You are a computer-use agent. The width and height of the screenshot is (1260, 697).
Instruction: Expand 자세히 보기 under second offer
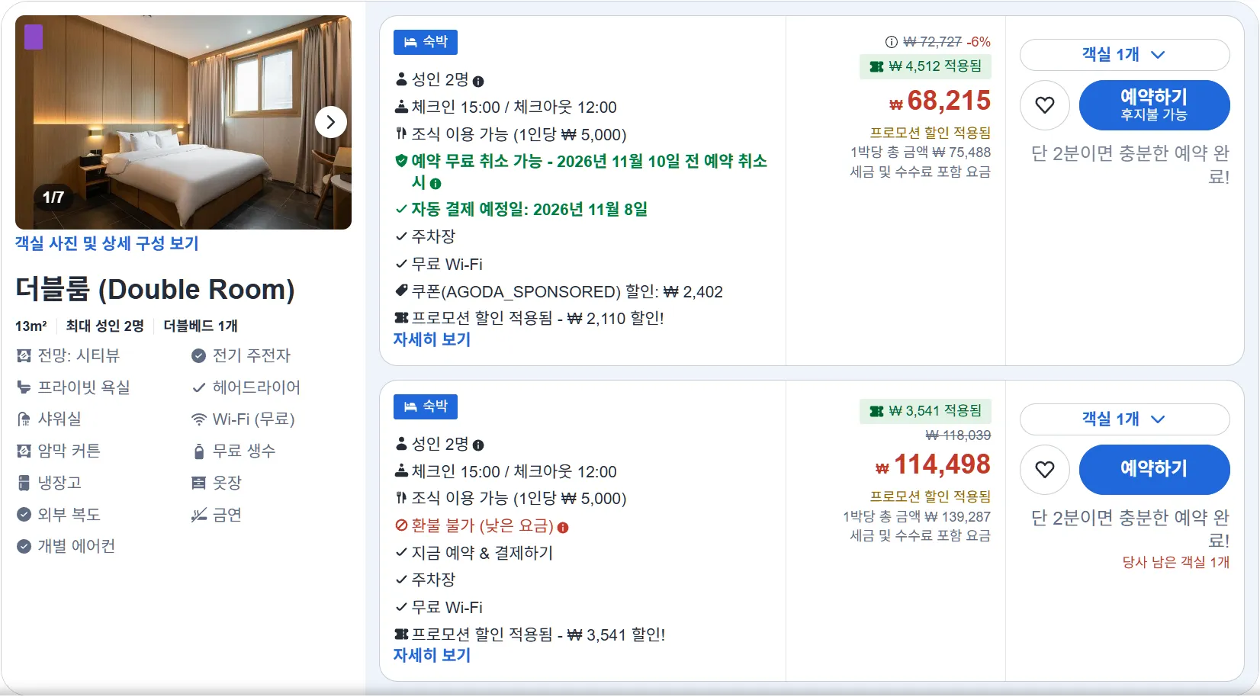[x=432, y=656]
